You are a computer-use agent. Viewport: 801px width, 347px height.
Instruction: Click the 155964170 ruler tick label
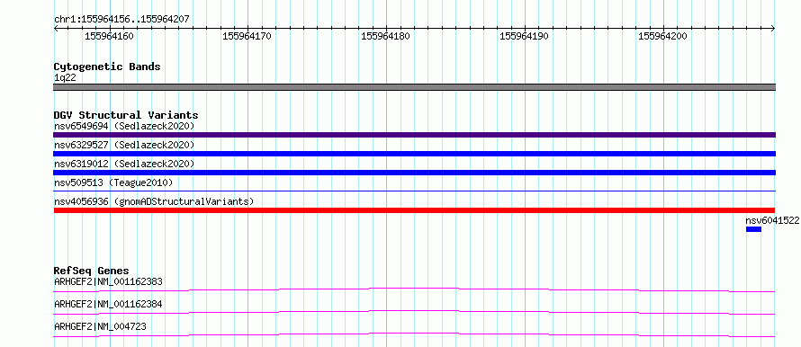[x=247, y=36]
